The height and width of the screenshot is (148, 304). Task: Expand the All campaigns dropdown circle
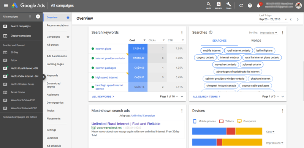point(38,17)
